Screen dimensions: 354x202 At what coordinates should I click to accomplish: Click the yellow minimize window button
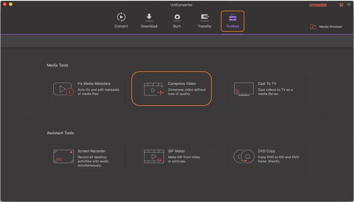click(x=10, y=4)
